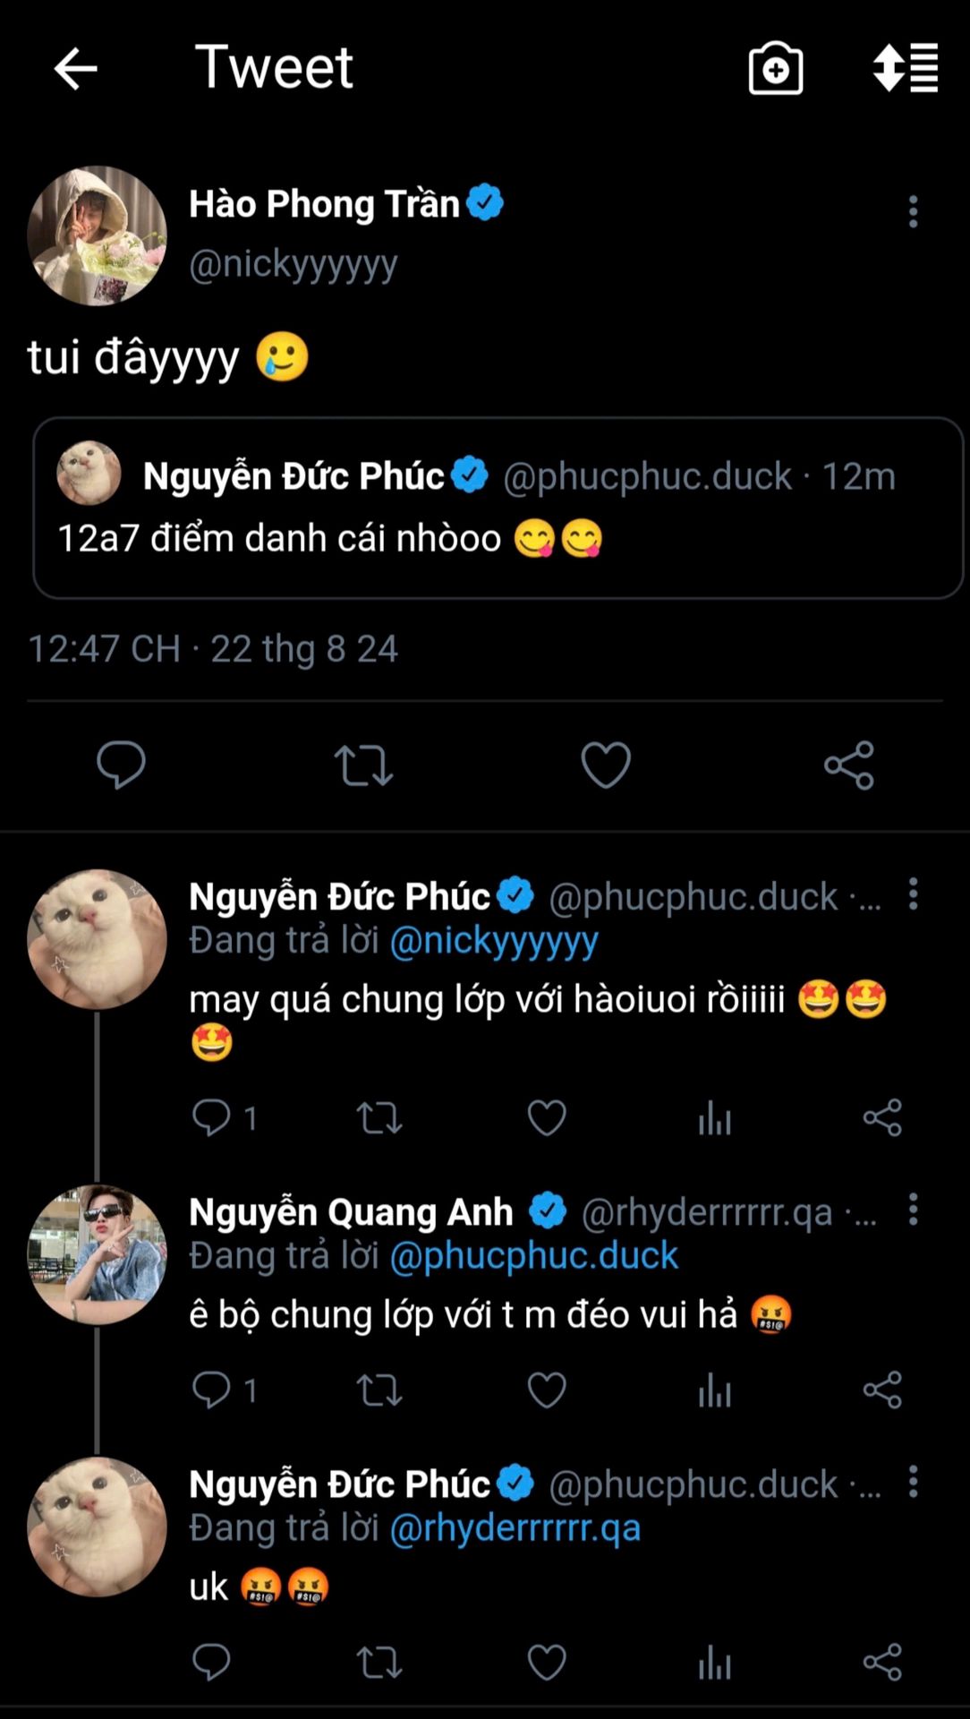Image resolution: width=970 pixels, height=1719 pixels.
Task: Open options menu on Nguyễn Quang Anh's reply
Action: [x=913, y=1210]
